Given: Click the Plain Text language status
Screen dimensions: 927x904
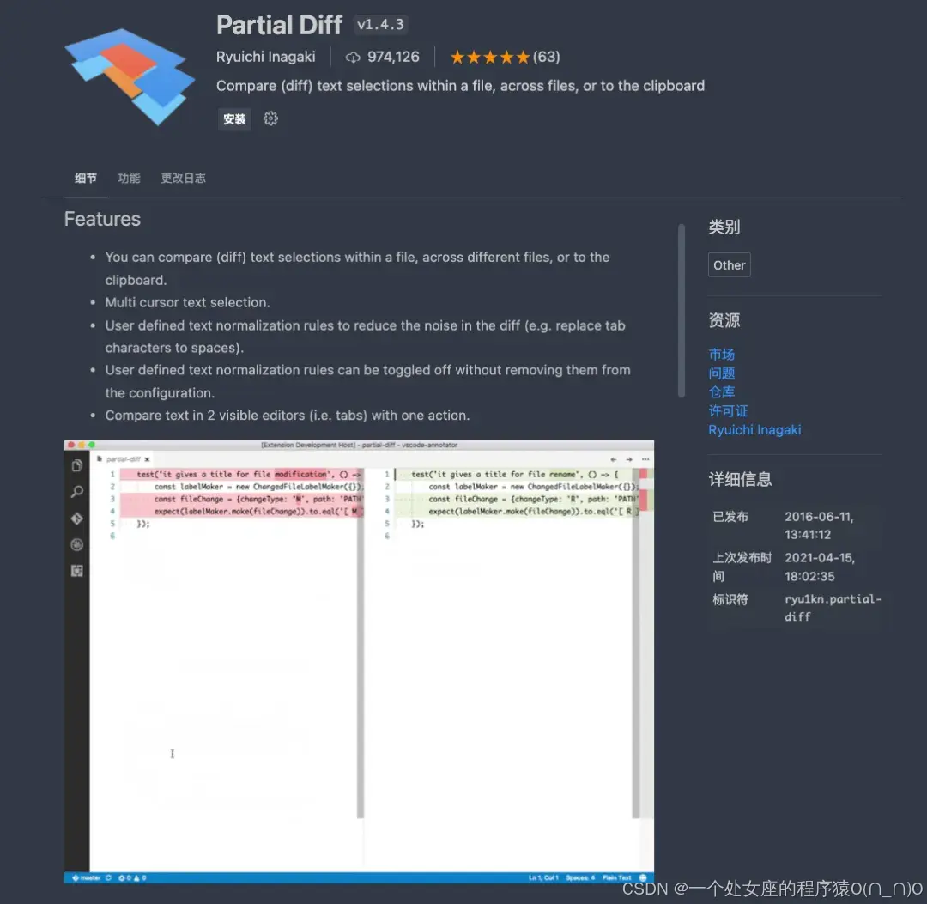Looking at the screenshot, I should pyautogui.click(x=616, y=878).
